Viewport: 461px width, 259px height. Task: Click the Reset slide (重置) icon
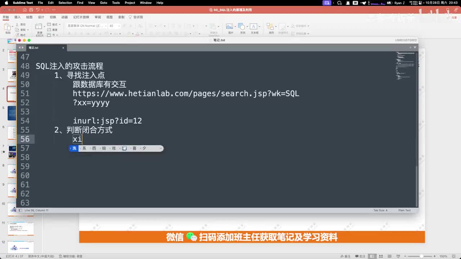(49, 30)
